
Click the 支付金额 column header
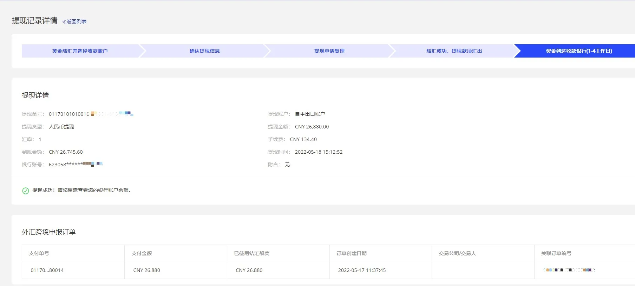point(142,253)
